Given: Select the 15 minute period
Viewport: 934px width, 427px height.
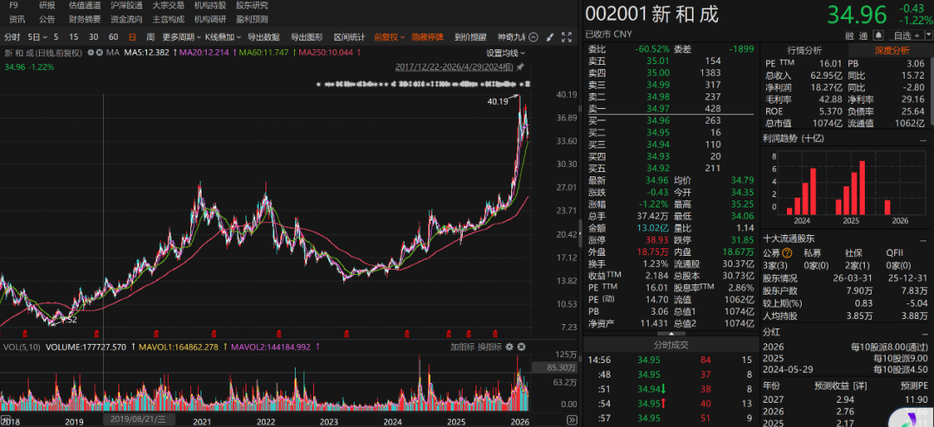Looking at the screenshot, I should tap(74, 37).
